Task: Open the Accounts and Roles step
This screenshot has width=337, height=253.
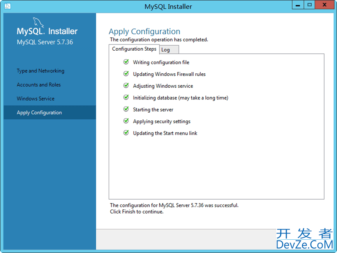Action: click(39, 85)
